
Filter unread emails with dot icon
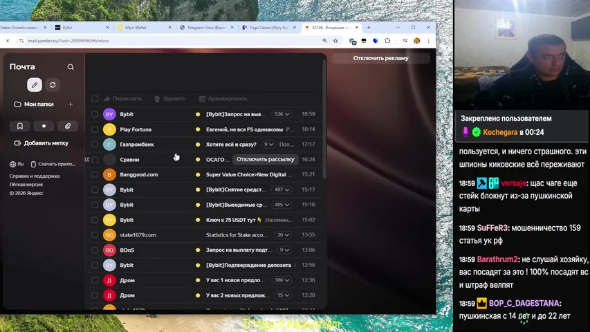click(44, 126)
